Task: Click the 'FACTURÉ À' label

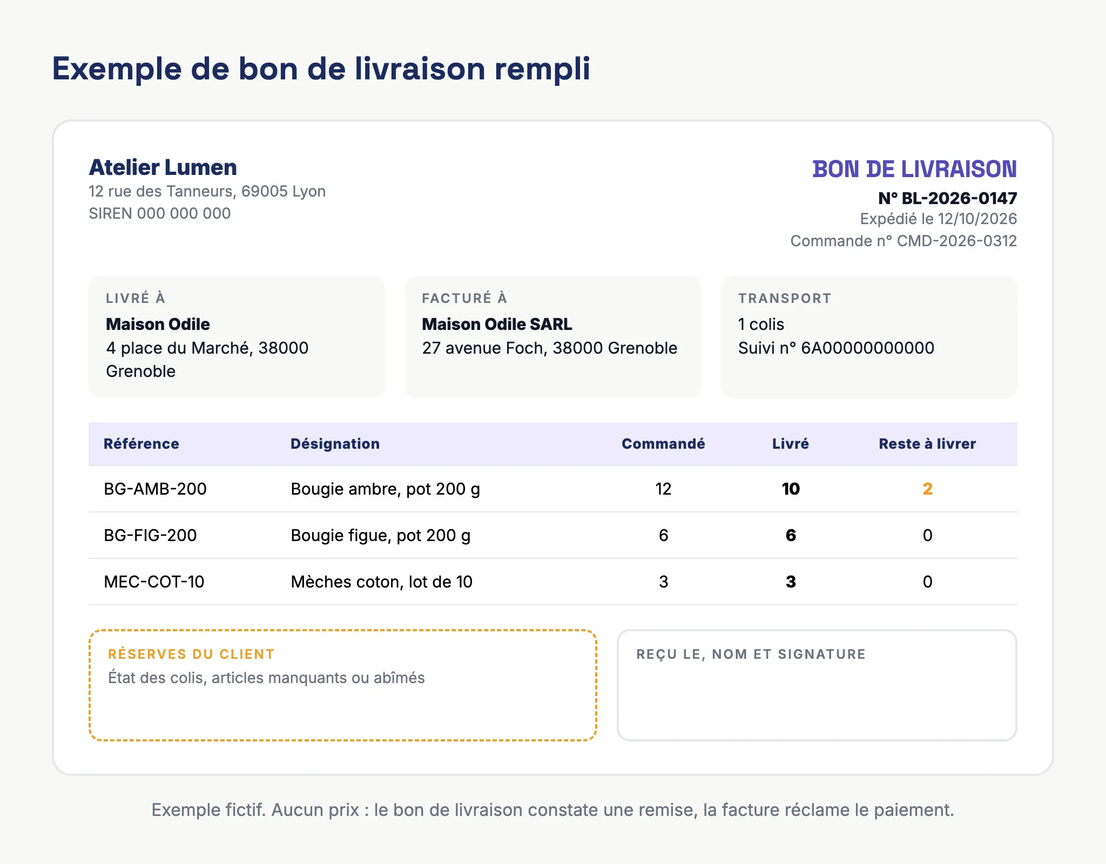Action: click(464, 298)
